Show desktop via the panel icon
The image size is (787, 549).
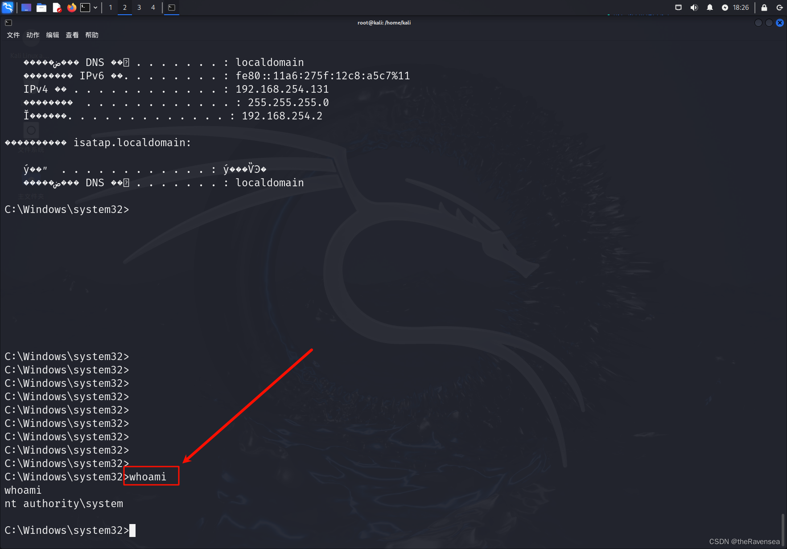[26, 8]
